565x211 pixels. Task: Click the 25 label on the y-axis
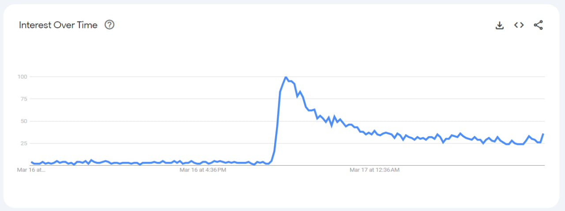24,143
